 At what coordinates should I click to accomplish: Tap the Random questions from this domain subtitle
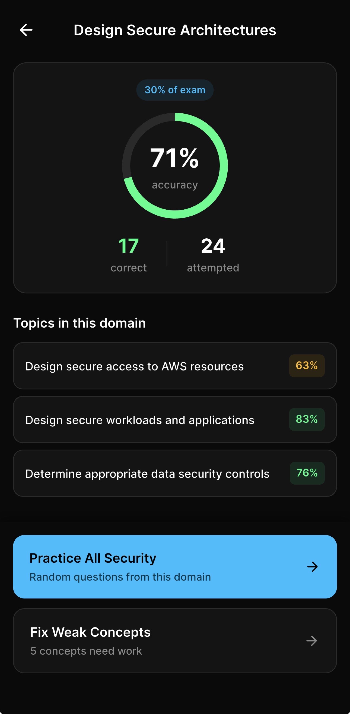pos(120,577)
